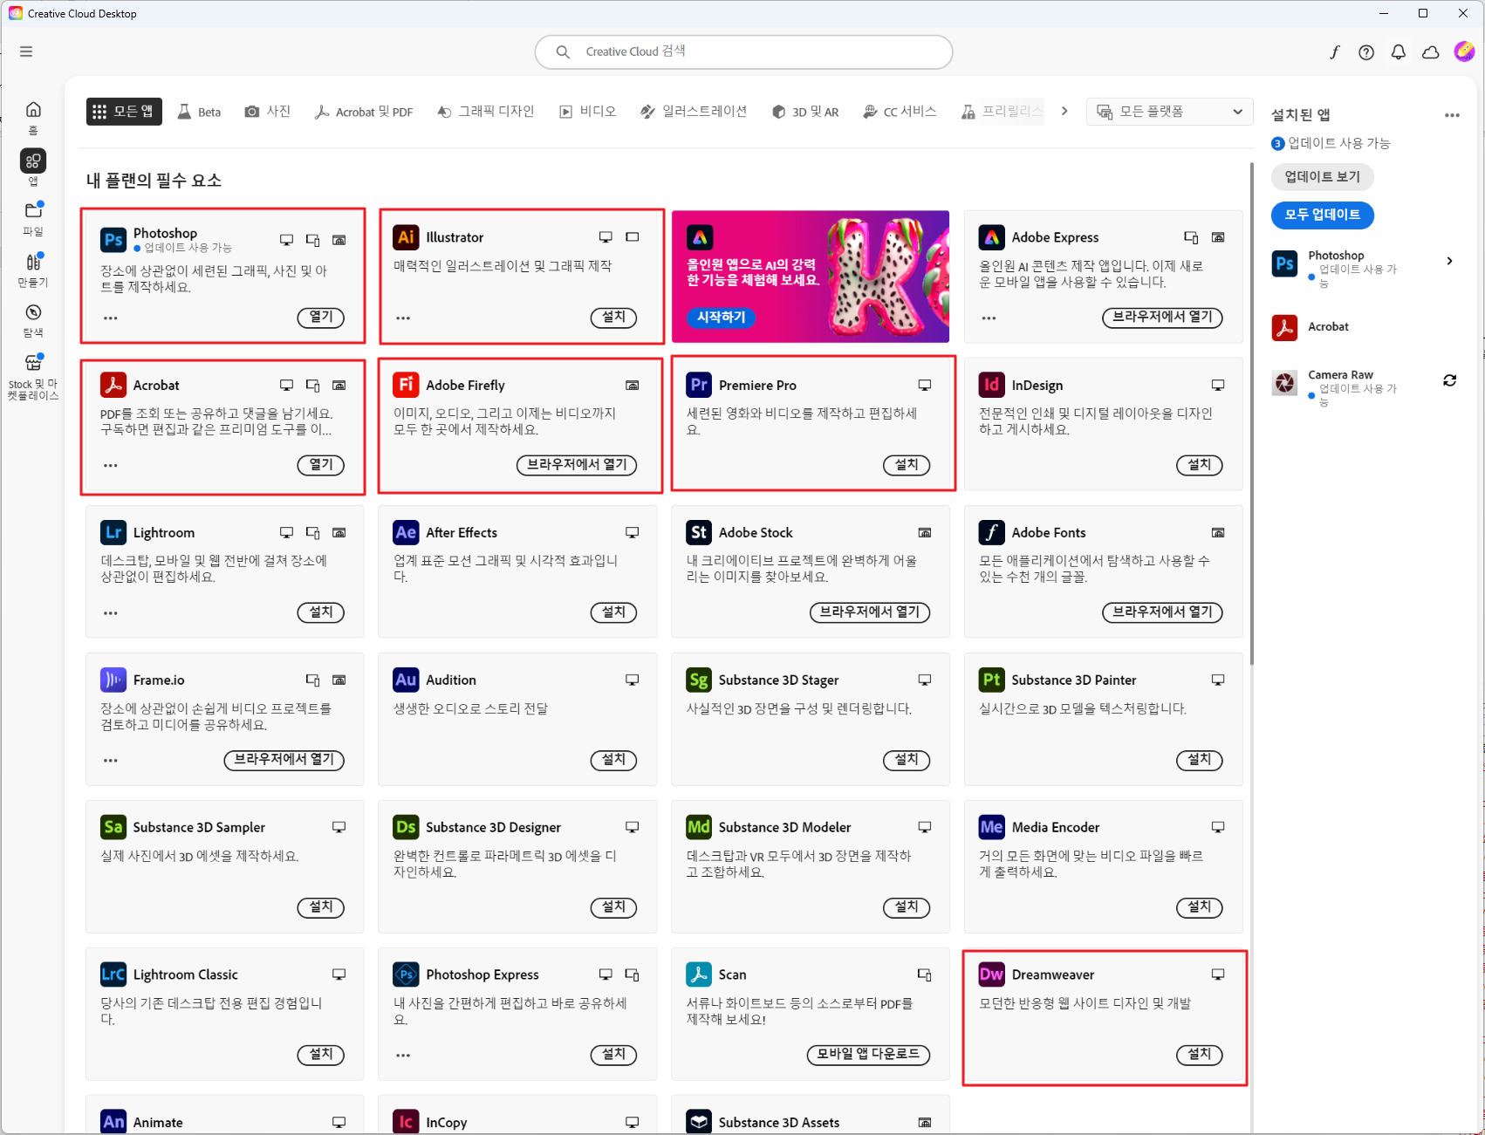Install Premiere Pro with 설치 button
This screenshot has width=1485, height=1135.
tap(907, 465)
